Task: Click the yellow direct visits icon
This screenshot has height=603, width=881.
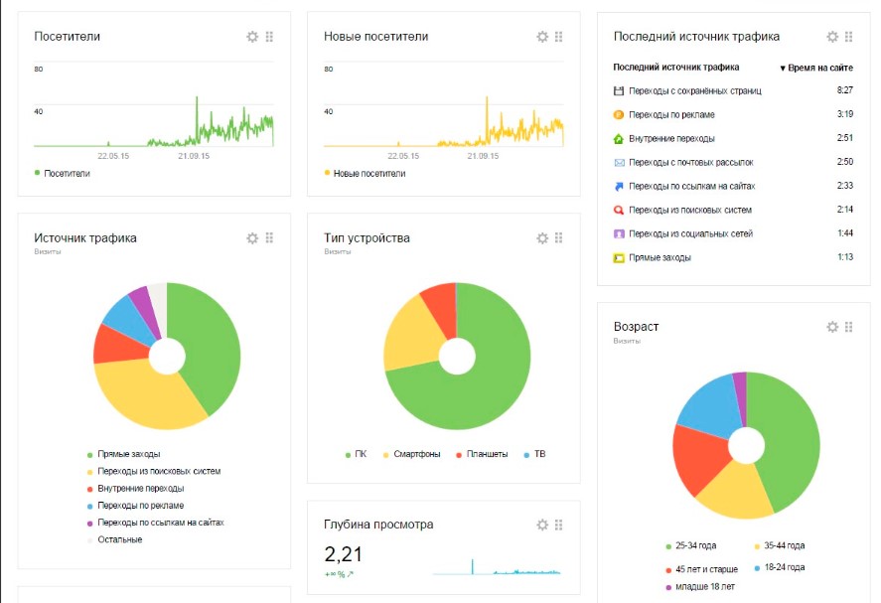Action: click(x=619, y=258)
